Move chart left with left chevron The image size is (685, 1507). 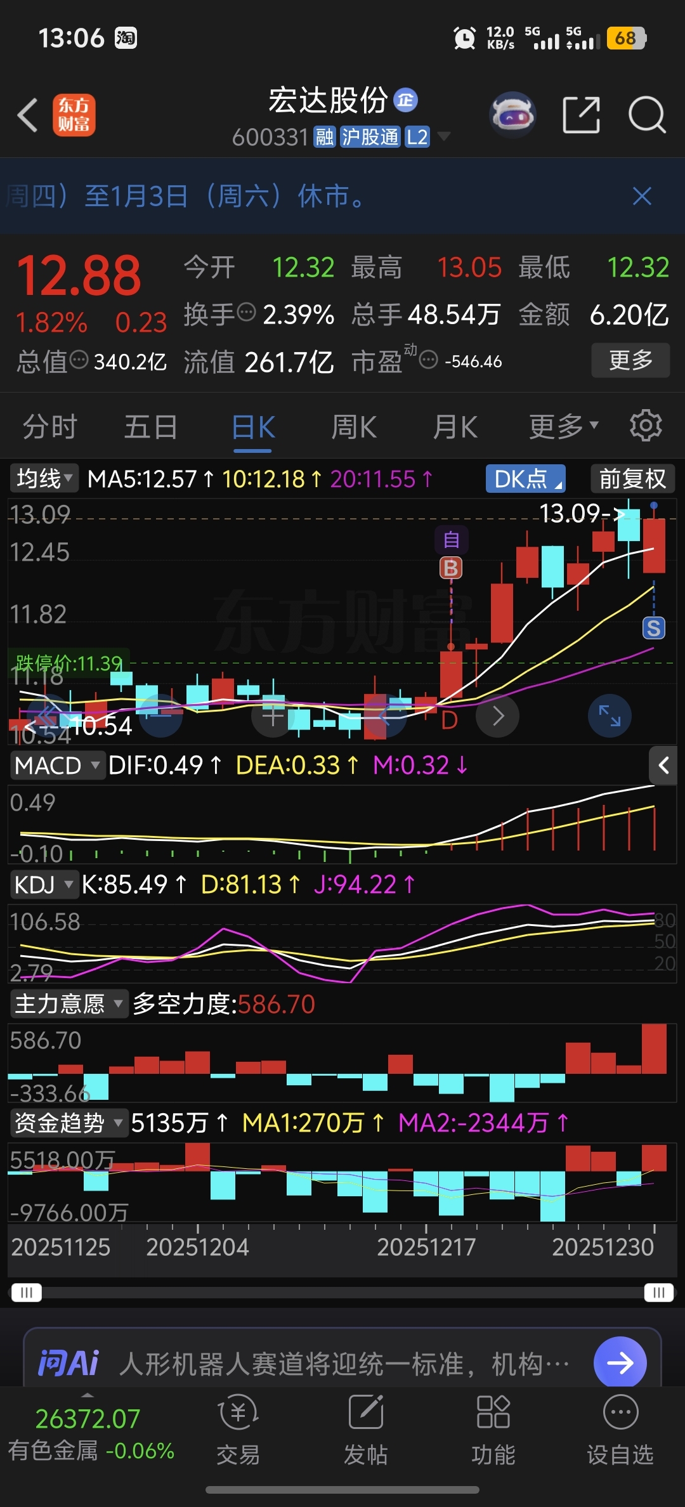click(385, 716)
